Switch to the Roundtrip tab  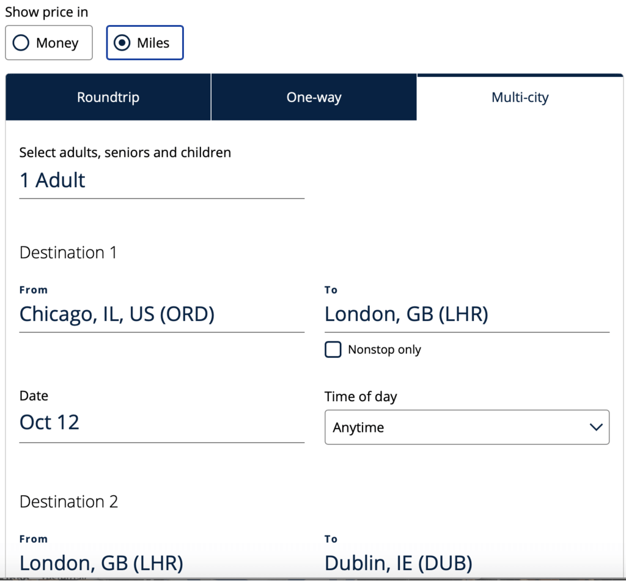108,97
